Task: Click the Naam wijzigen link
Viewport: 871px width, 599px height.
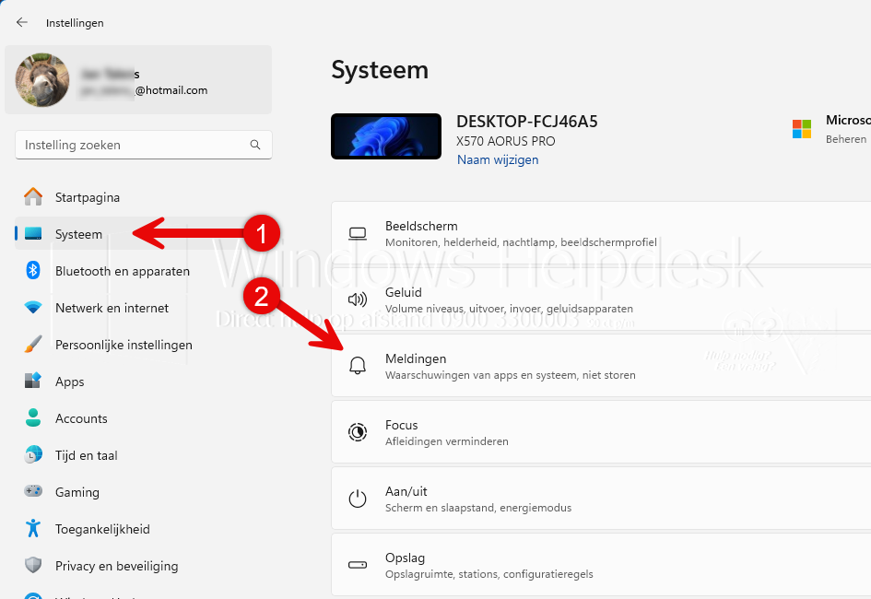Action: (x=498, y=159)
